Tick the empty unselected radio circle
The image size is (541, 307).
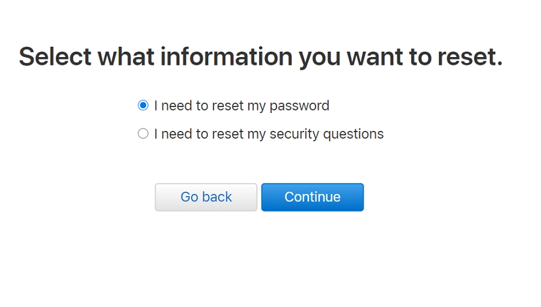143,133
